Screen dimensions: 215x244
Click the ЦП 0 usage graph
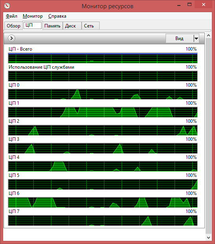103,94
